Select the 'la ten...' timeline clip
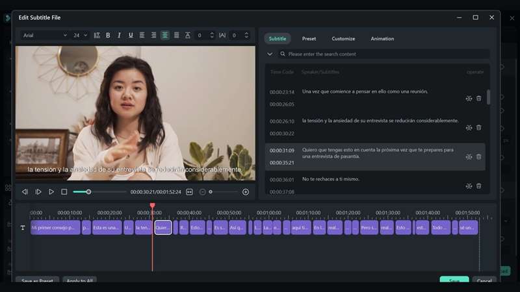520x292 pixels. tap(144, 228)
